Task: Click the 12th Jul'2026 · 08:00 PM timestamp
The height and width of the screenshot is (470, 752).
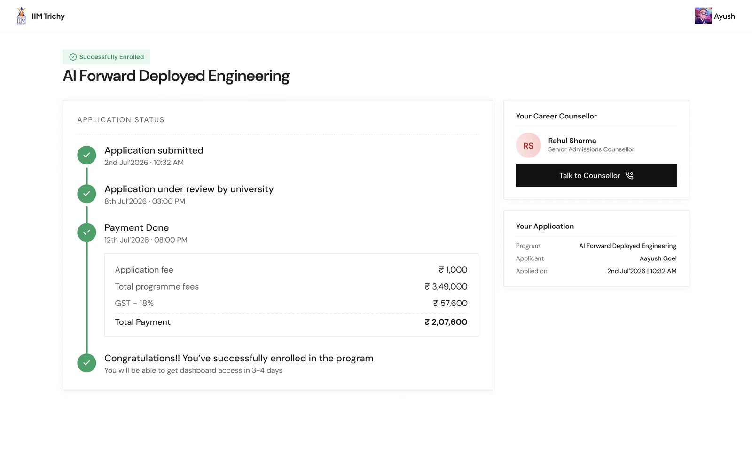Action: click(x=146, y=240)
